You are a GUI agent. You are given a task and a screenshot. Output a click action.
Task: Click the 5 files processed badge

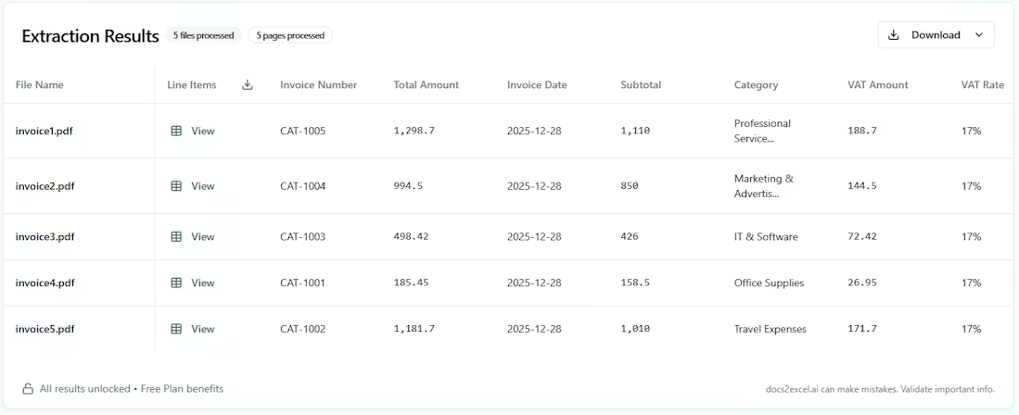204,35
